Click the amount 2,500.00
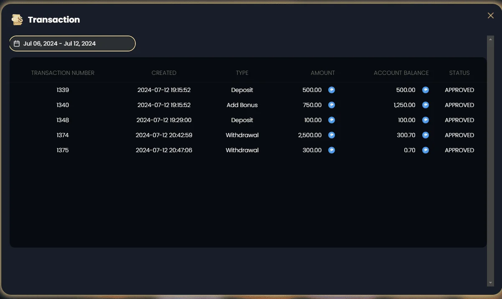Viewport: 502px width, 299px height. [310, 135]
